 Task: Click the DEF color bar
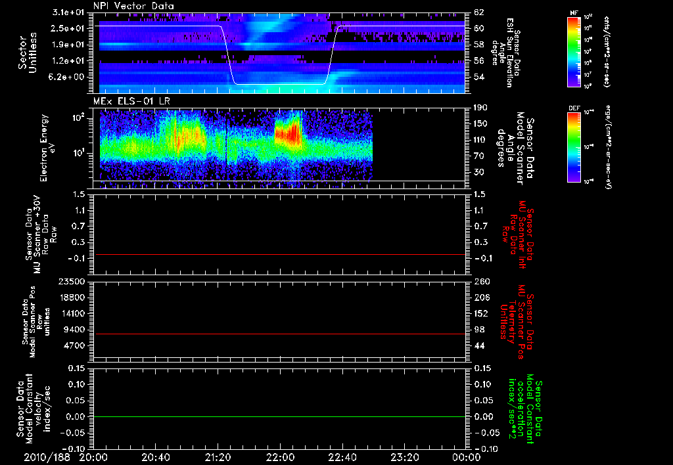tap(574, 147)
